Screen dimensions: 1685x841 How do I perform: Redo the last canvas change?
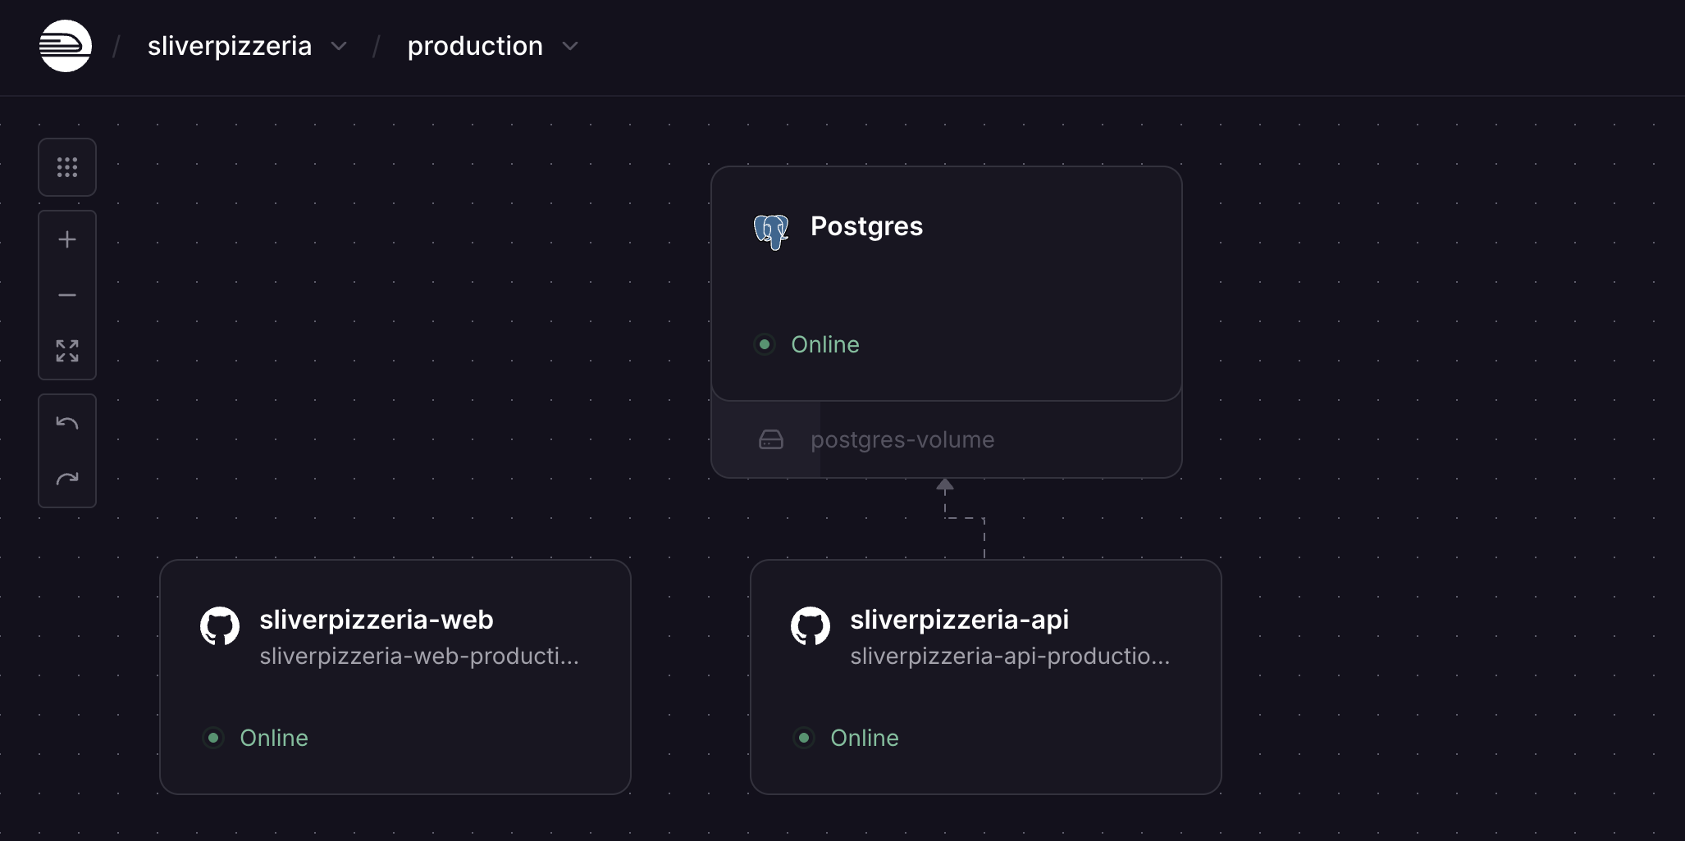click(x=67, y=479)
